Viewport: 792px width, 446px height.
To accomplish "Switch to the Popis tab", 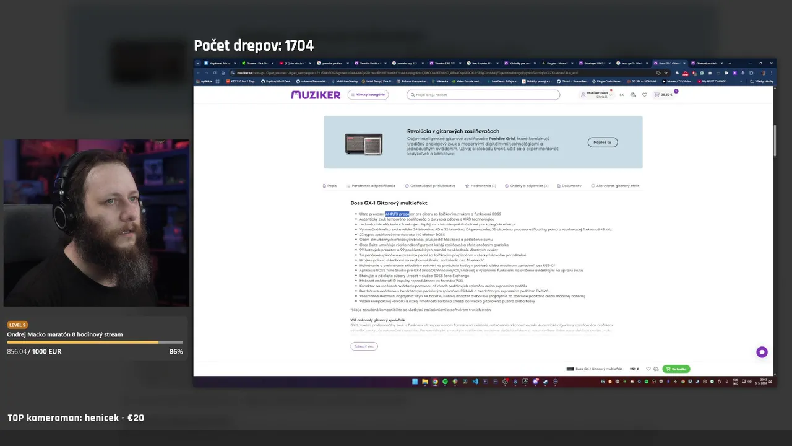I will click(x=330, y=186).
